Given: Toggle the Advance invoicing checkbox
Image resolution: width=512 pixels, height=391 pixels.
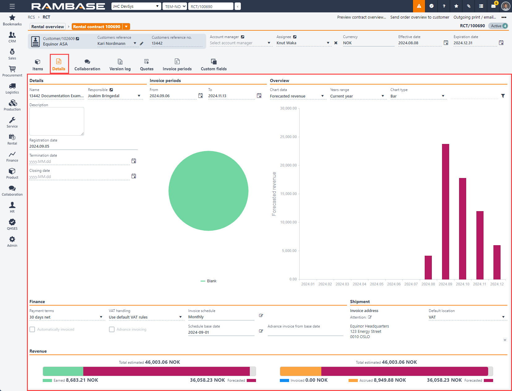Looking at the screenshot, I should coord(112,329).
